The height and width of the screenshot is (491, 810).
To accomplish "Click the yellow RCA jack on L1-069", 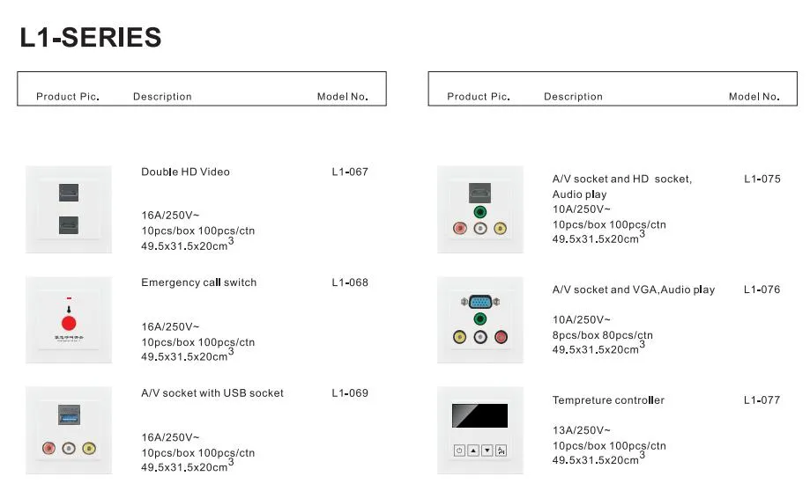I will pos(89,448).
